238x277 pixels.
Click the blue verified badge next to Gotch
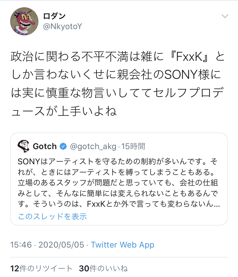tap(63, 146)
